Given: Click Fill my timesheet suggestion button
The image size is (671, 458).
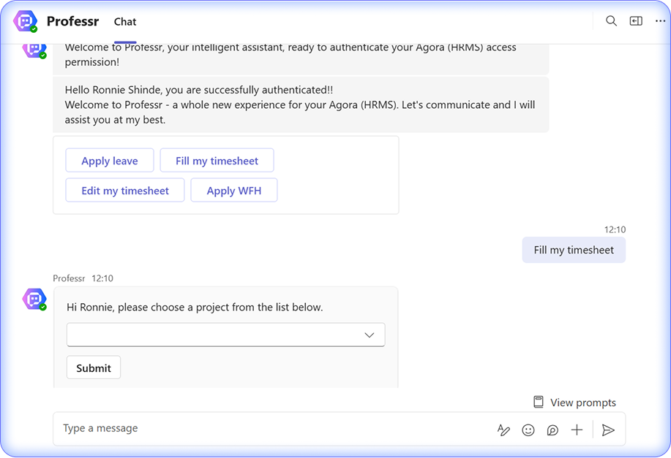Looking at the screenshot, I should (217, 161).
